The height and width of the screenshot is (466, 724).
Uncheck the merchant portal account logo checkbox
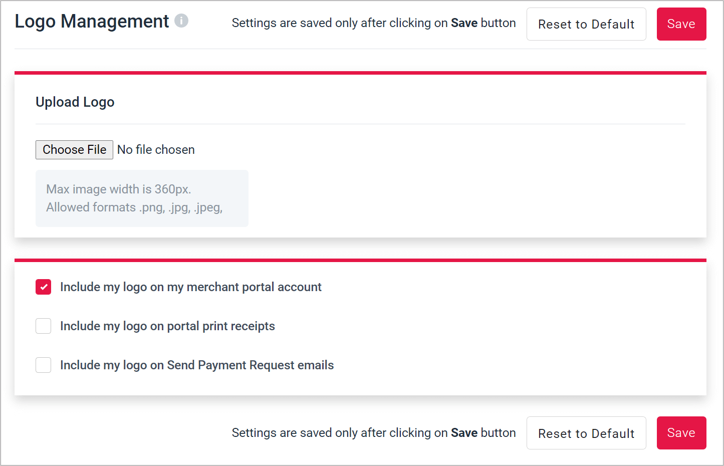point(44,287)
